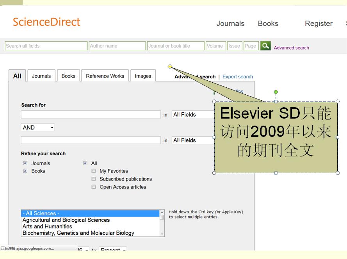Focus the Page field
This screenshot has width=347, height=259.
point(251,46)
